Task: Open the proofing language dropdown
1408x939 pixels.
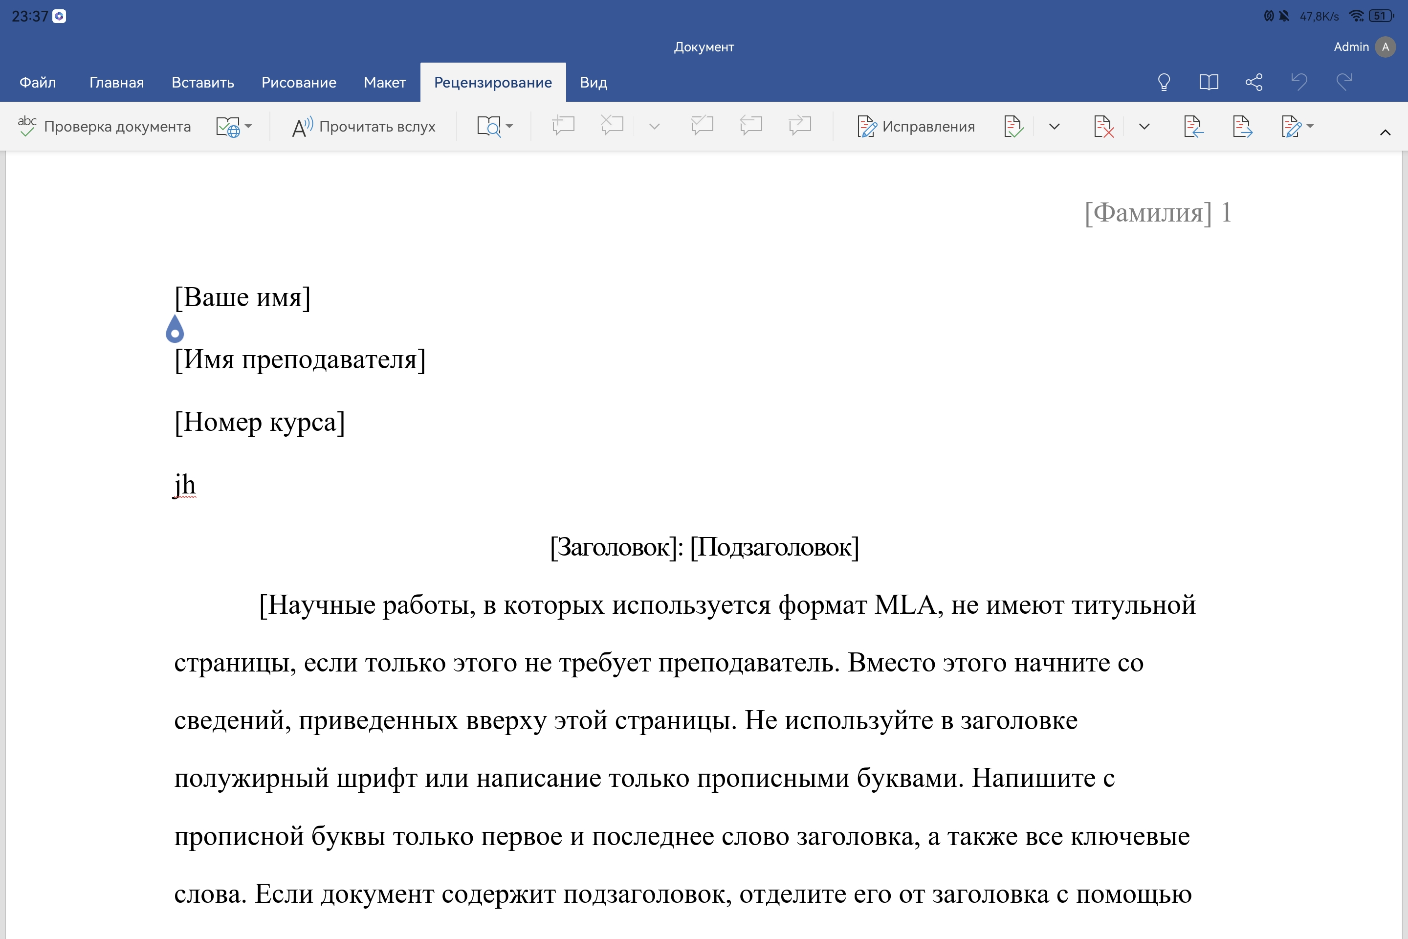Action: tap(234, 126)
